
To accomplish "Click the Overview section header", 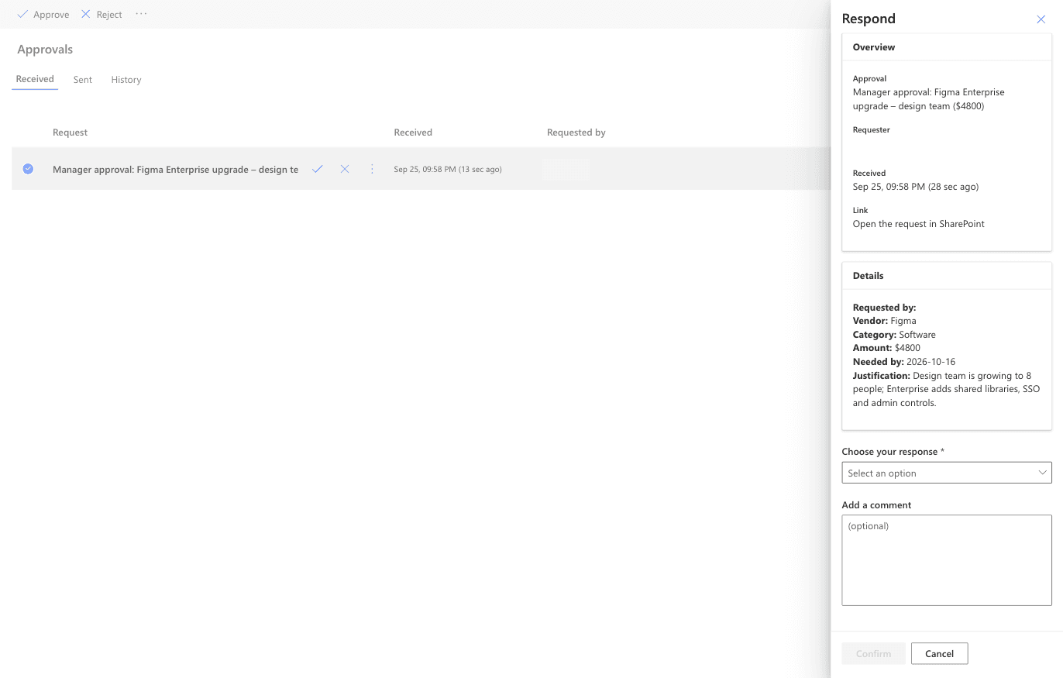I will click(947, 47).
